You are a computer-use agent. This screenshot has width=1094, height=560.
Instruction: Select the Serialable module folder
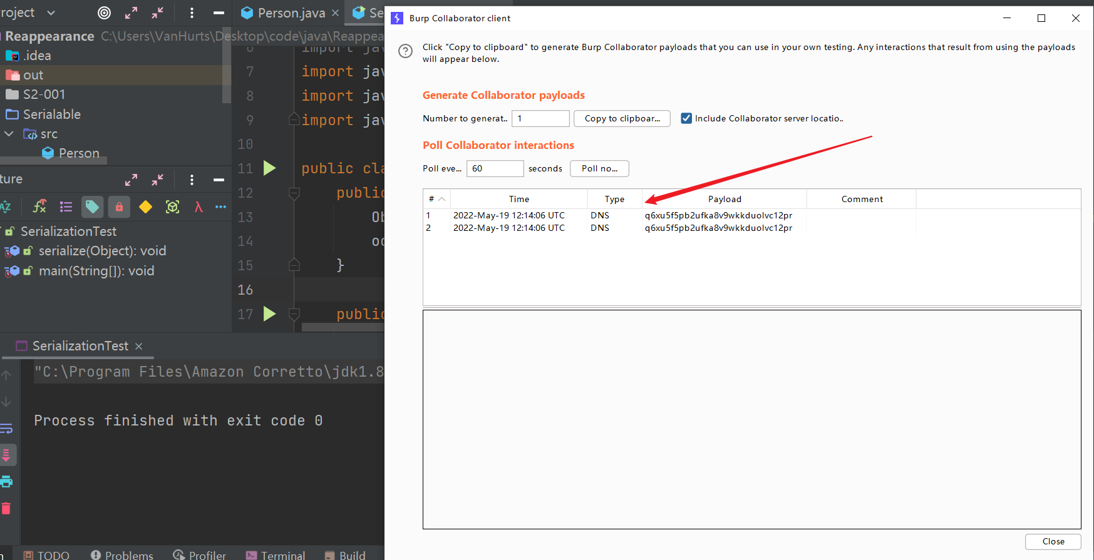[43, 115]
